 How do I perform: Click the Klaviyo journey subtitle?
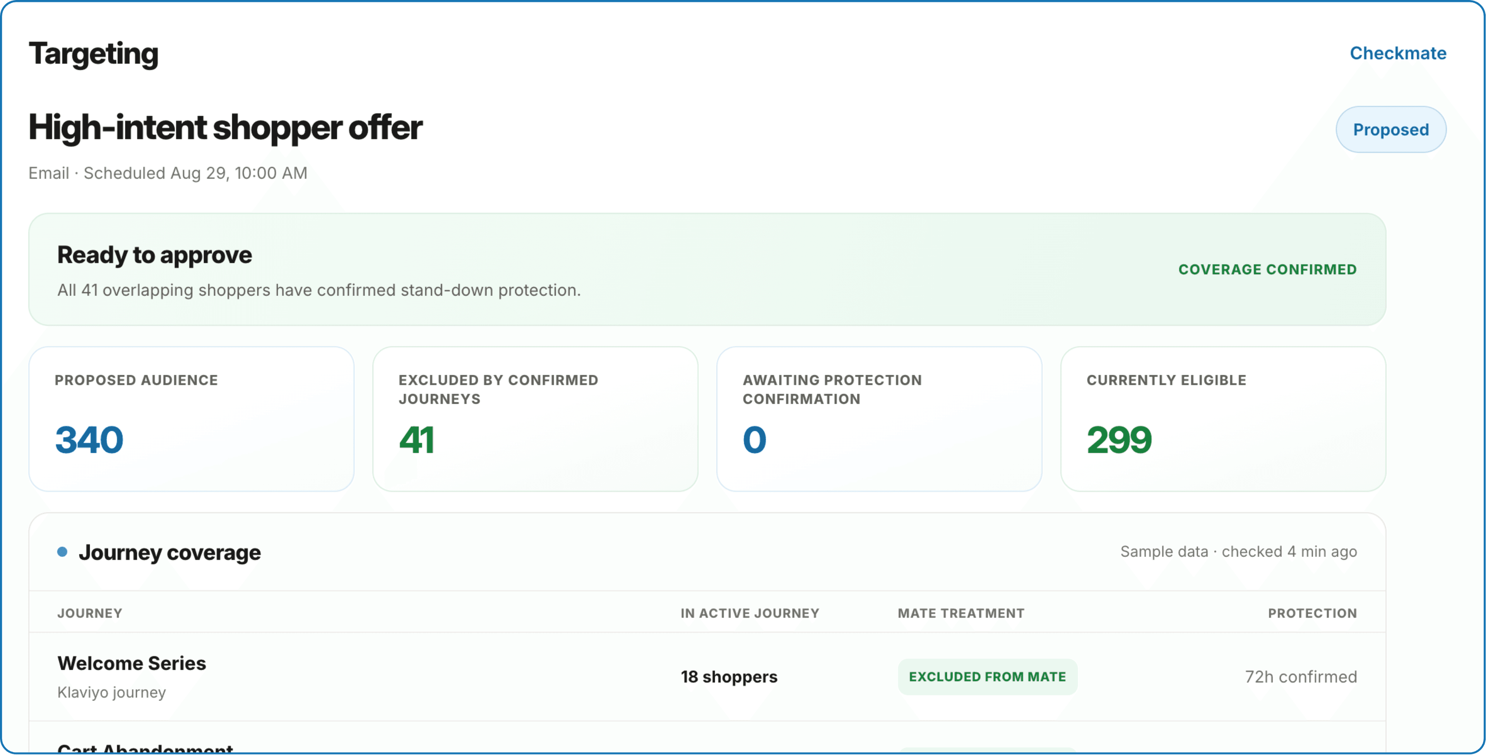[111, 692]
